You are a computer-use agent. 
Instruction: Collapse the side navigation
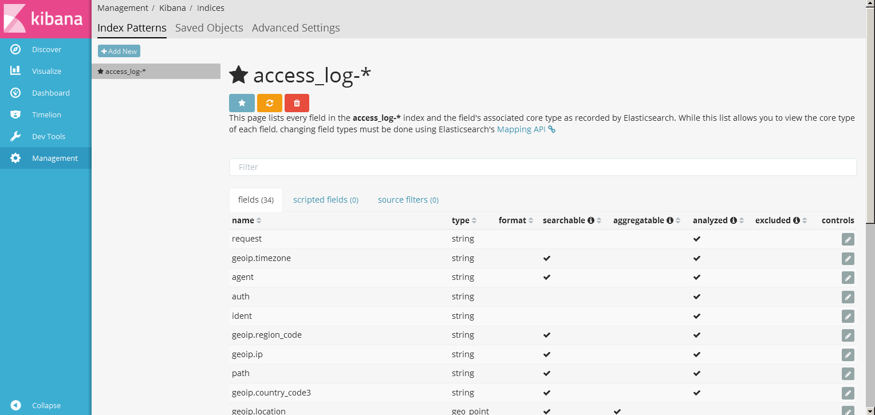point(46,405)
